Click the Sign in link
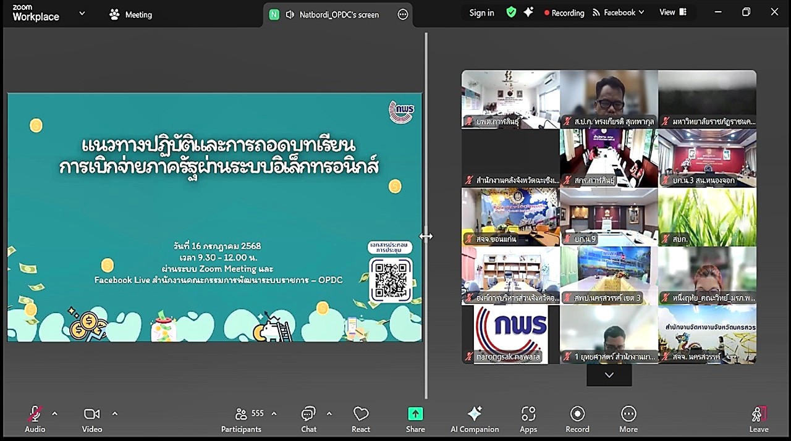Screen dimensions: 791x441 (481, 12)
